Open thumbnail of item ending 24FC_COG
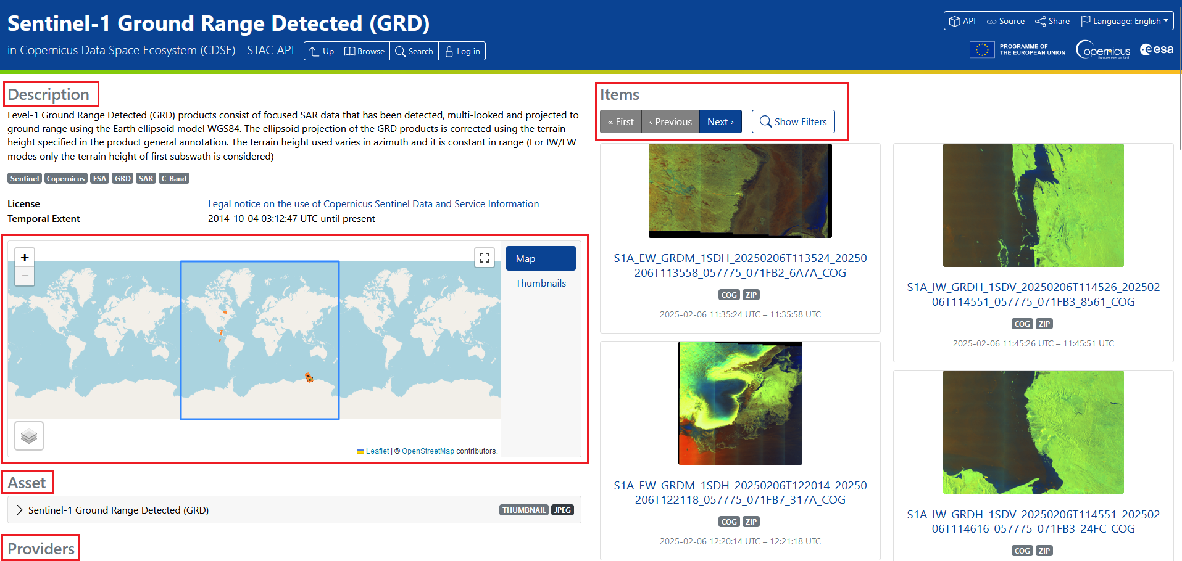This screenshot has width=1182, height=561. click(x=1033, y=432)
